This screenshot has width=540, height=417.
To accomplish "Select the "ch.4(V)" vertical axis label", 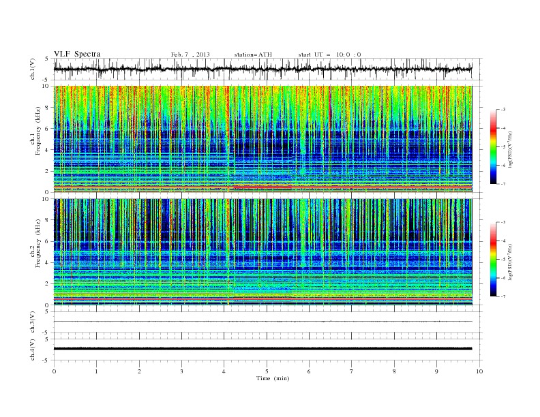I will (x=33, y=350).
